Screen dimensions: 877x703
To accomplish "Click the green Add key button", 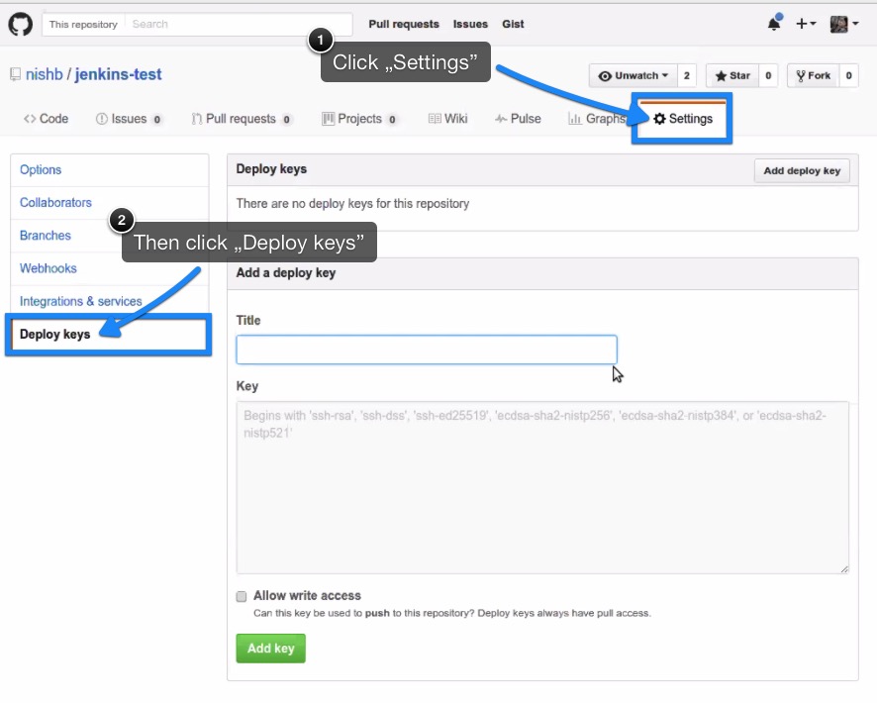I will coord(270,649).
